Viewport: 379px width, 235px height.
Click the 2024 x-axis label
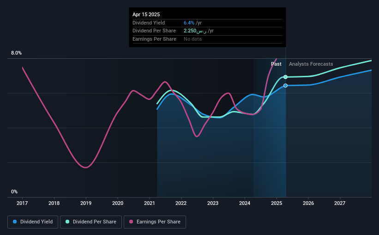point(245,203)
